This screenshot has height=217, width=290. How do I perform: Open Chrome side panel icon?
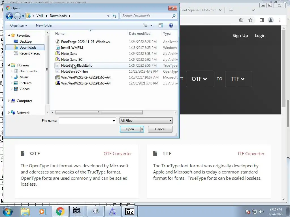tap(261, 20)
